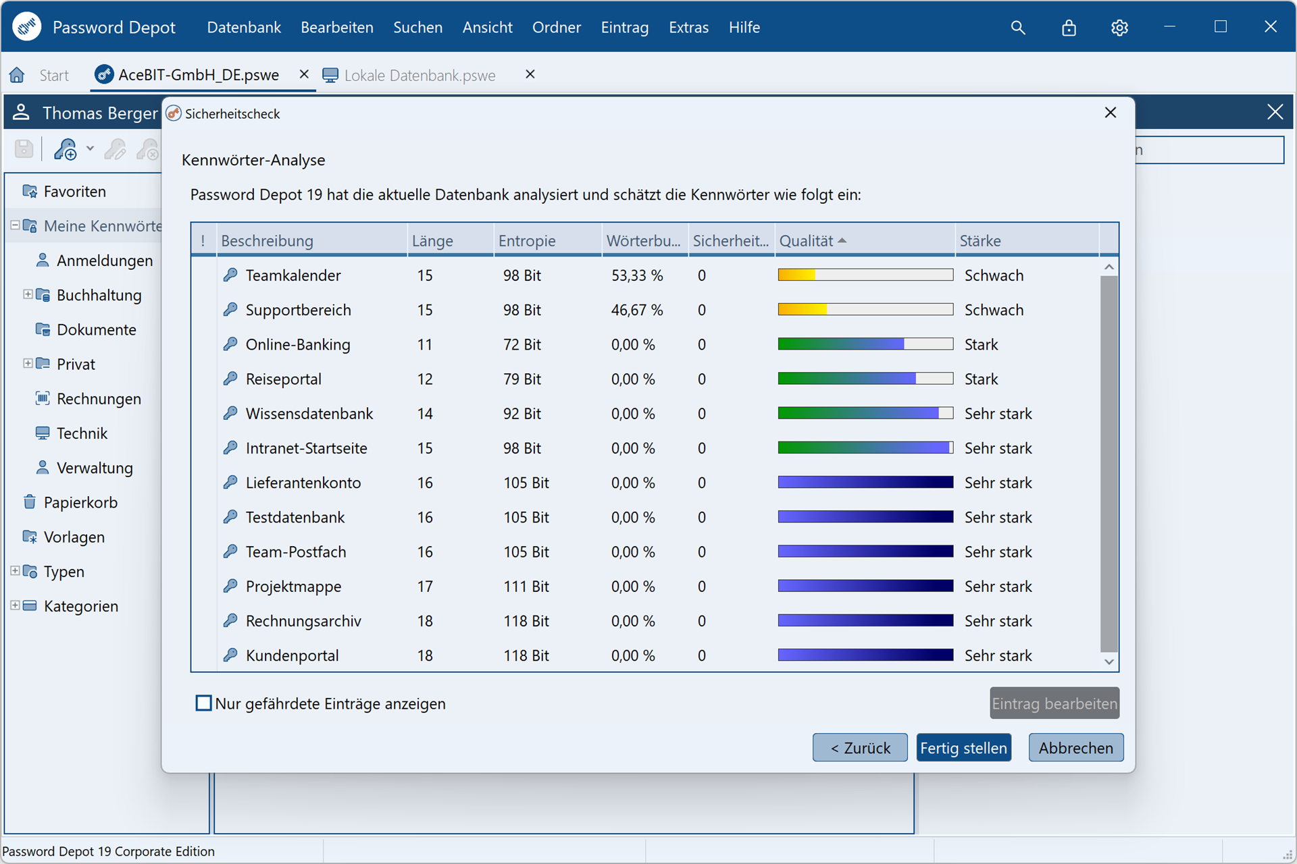The width and height of the screenshot is (1297, 864).
Task: Click the user icon beside Thomas Berger
Action: point(21,112)
